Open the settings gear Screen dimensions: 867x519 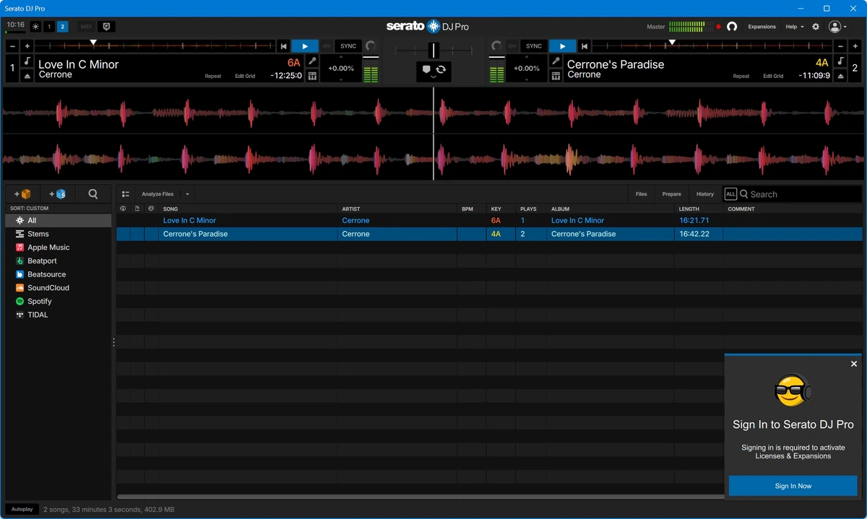[816, 27]
